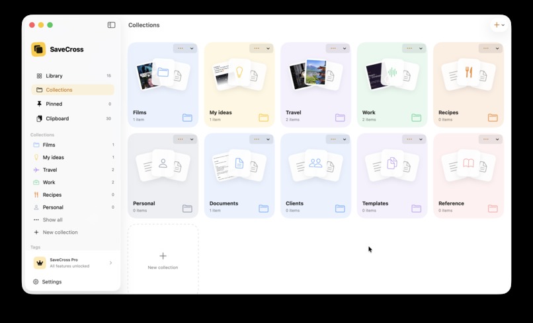
Task: Open Clipboard in the sidebar
Action: 73,118
